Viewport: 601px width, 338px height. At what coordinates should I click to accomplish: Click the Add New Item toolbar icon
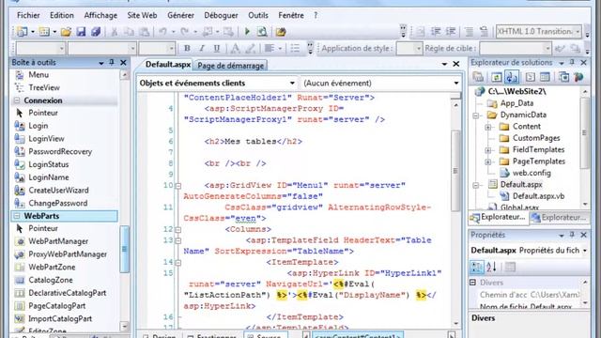[x=44, y=32]
